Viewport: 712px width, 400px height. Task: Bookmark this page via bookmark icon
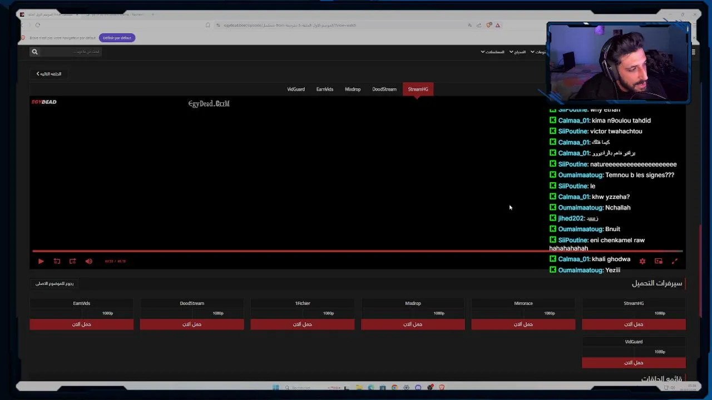208,25
